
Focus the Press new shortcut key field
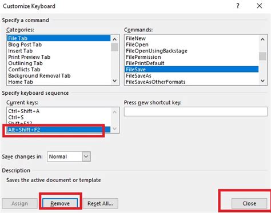[196, 111]
